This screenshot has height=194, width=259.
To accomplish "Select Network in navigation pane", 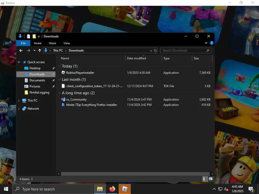I will [33, 109].
